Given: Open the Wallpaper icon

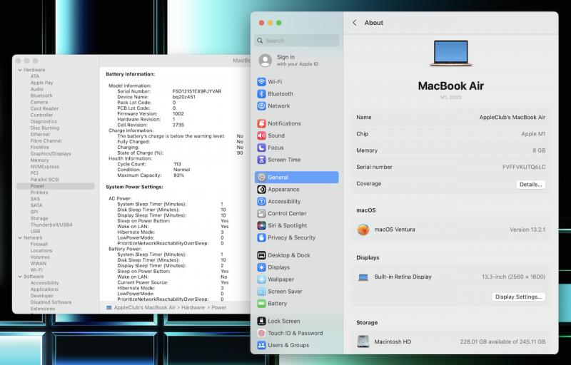Looking at the screenshot, I should coord(261,279).
